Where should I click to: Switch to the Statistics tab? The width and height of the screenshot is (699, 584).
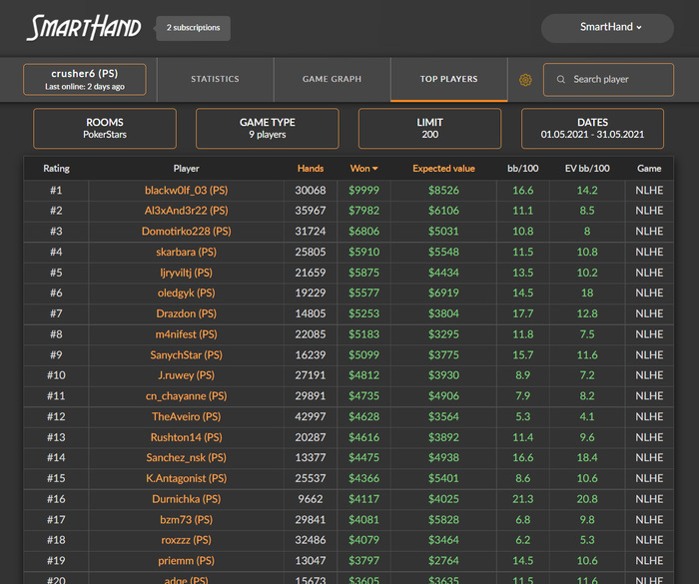[x=215, y=79]
